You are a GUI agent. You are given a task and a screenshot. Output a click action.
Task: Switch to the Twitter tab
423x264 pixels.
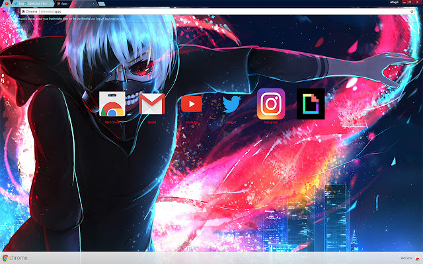point(32,4)
